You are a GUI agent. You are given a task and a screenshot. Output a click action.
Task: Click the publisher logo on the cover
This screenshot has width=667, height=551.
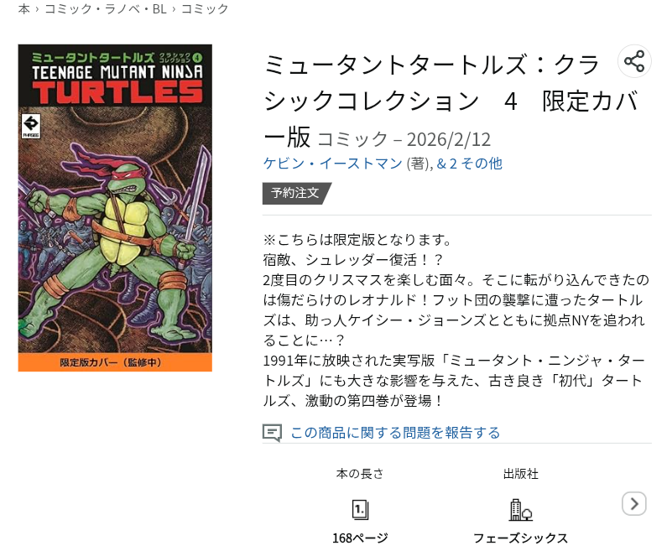[31, 126]
